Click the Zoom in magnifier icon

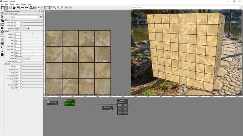point(55,8)
